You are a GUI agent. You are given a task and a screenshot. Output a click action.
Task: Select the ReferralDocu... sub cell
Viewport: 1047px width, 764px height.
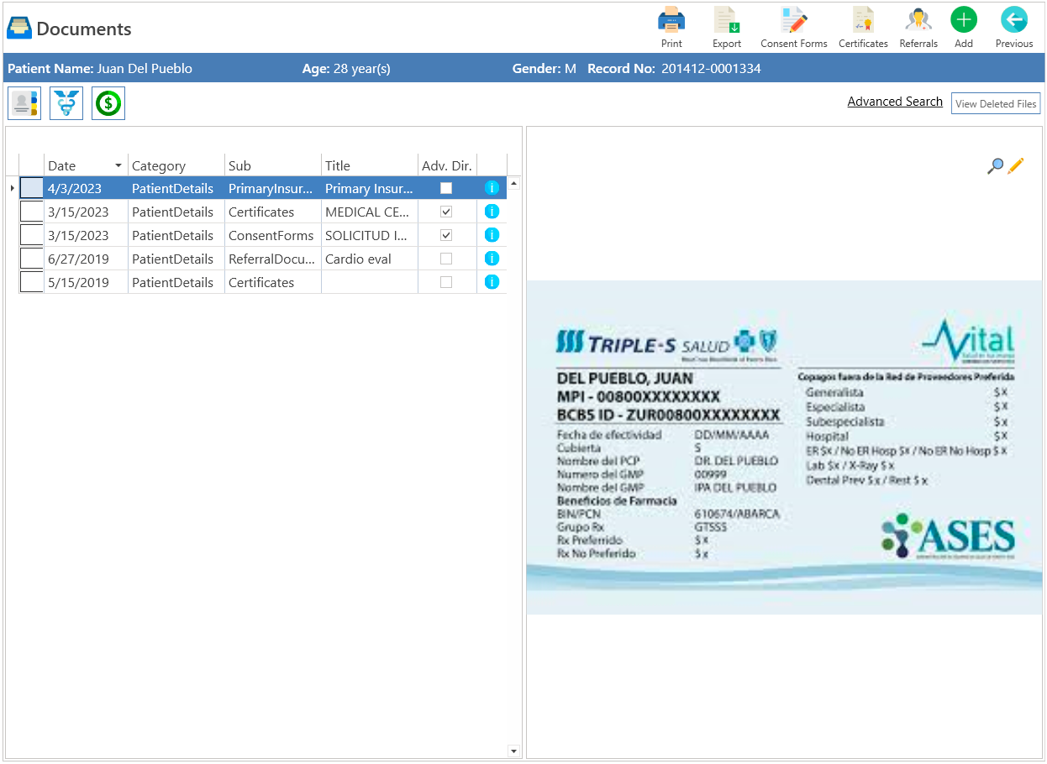pyautogui.click(x=273, y=259)
